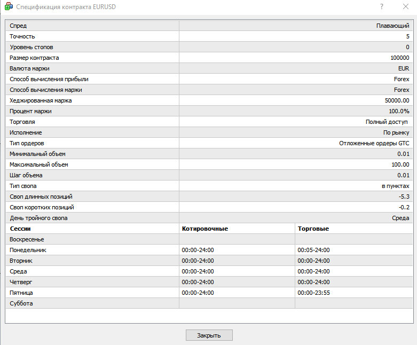This screenshot has height=345, width=417.
Task: Click the День тройного свопа label
Action: pyautogui.click(x=38, y=218)
